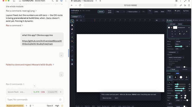Toggle the Smoothing checkbox
The width and height of the screenshot is (192, 107).
tap(185, 96)
